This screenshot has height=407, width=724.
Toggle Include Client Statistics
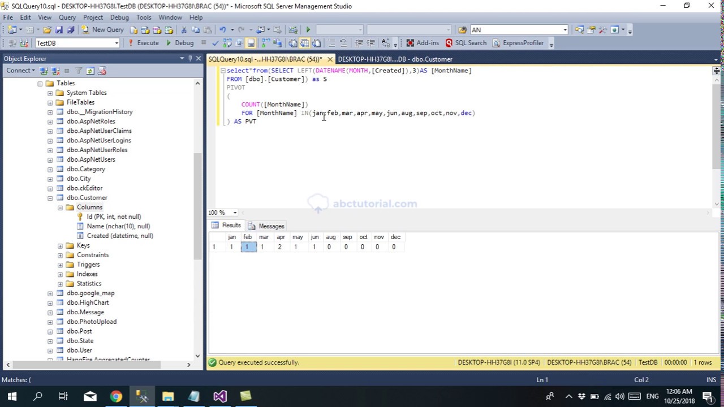tap(277, 43)
